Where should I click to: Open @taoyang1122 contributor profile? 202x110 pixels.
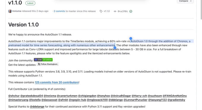pyautogui.click(x=157, y=100)
